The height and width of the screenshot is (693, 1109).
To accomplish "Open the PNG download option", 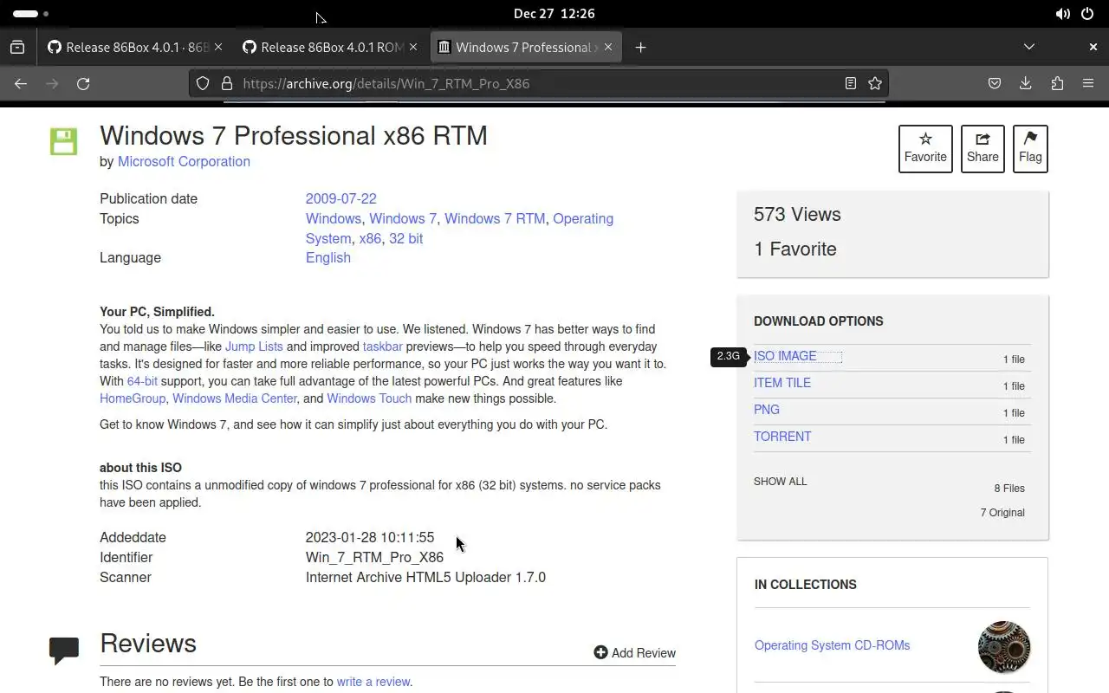I will (x=767, y=410).
